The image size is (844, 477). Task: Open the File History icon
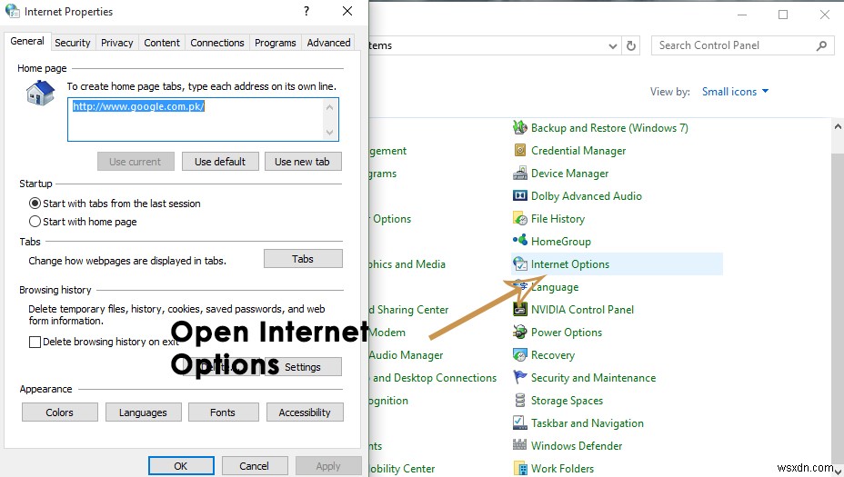click(520, 218)
